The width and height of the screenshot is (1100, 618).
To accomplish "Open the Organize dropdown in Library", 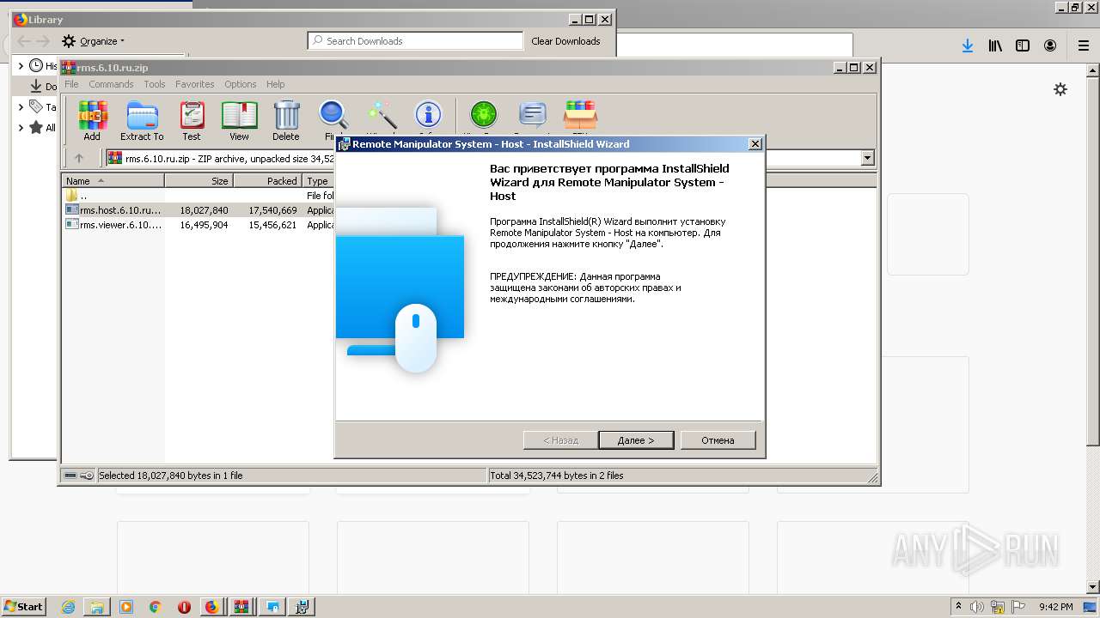I will (x=93, y=41).
